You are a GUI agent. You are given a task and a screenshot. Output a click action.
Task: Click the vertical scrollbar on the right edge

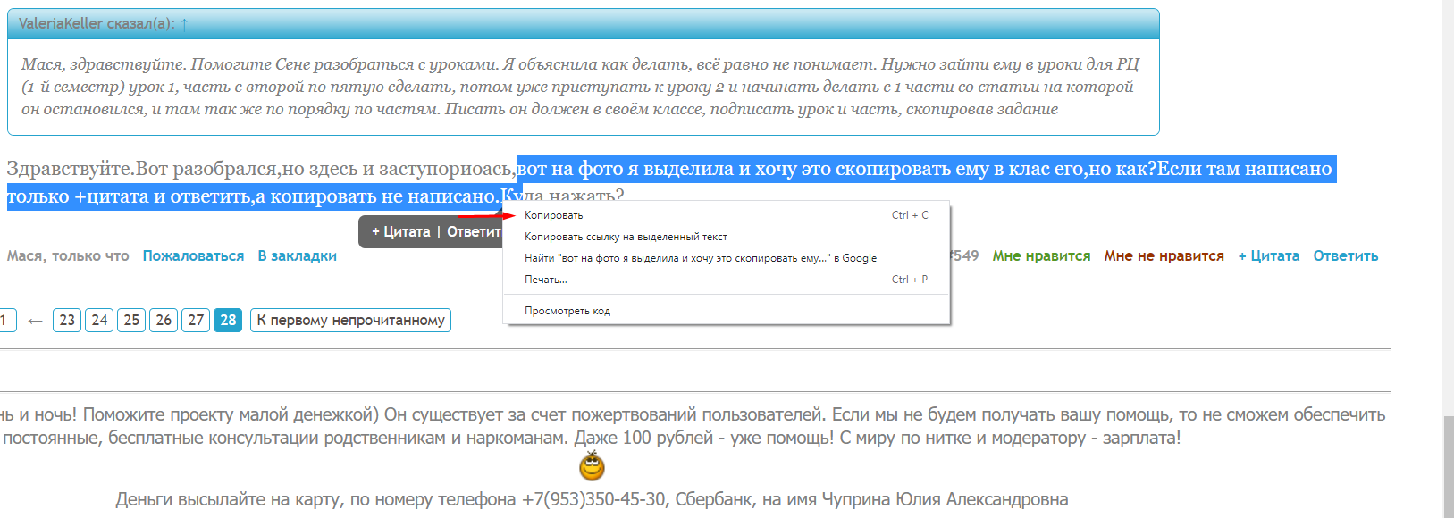(1448, 464)
